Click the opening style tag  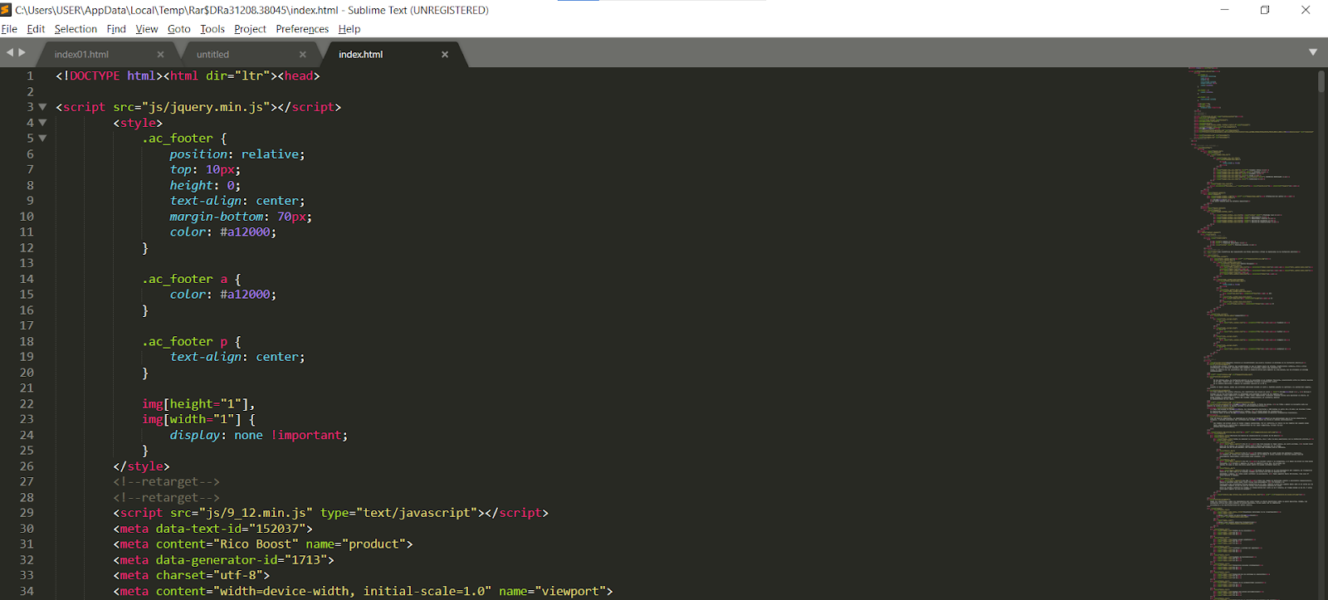point(138,123)
